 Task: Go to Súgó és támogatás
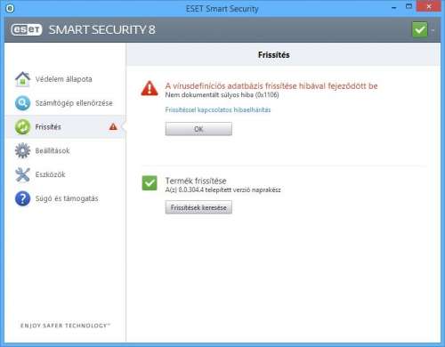(x=65, y=198)
